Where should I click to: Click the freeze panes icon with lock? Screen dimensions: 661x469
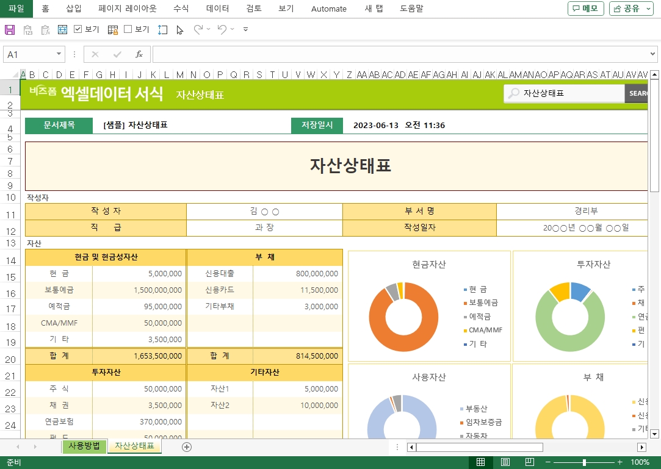click(x=113, y=29)
